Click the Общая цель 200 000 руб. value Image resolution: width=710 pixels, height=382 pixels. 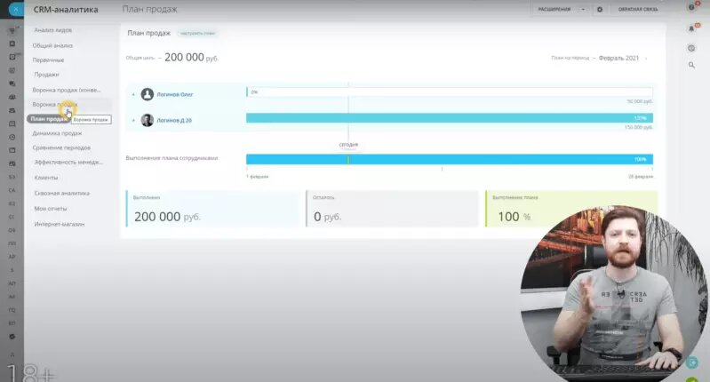[x=191, y=58]
